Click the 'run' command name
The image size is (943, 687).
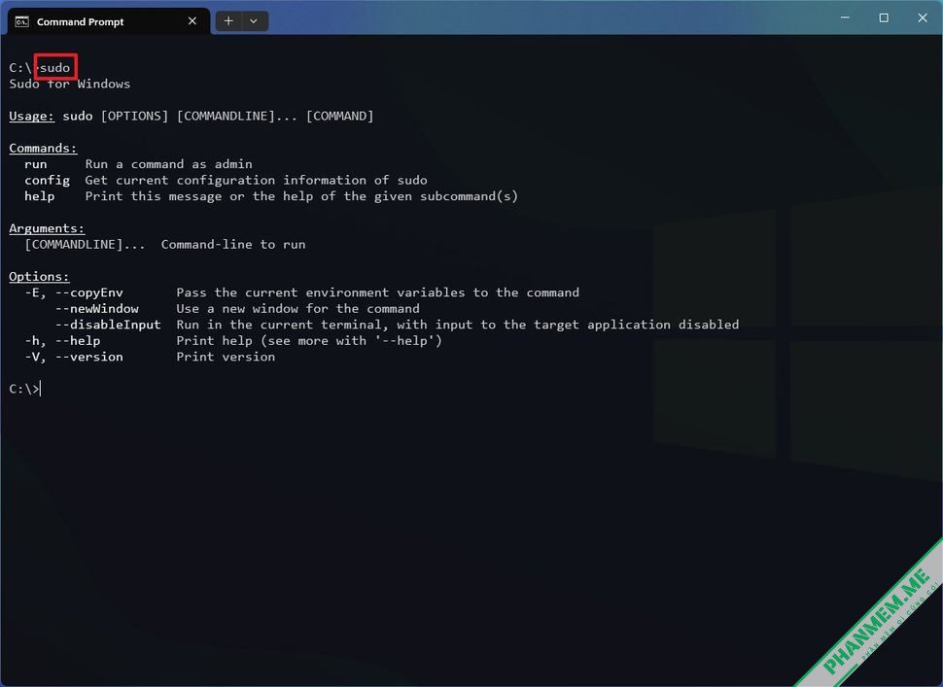35,164
